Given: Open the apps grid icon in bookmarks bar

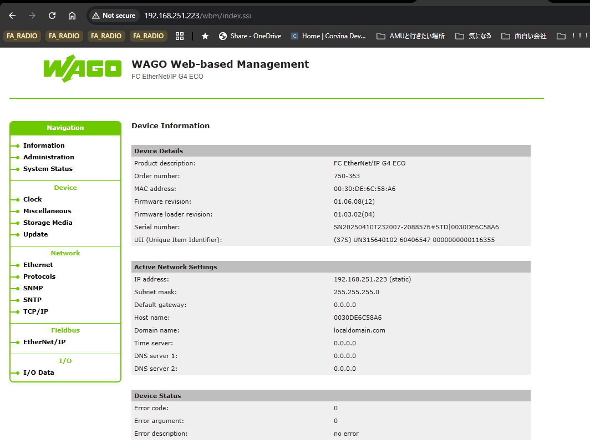Looking at the screenshot, I should [x=179, y=36].
